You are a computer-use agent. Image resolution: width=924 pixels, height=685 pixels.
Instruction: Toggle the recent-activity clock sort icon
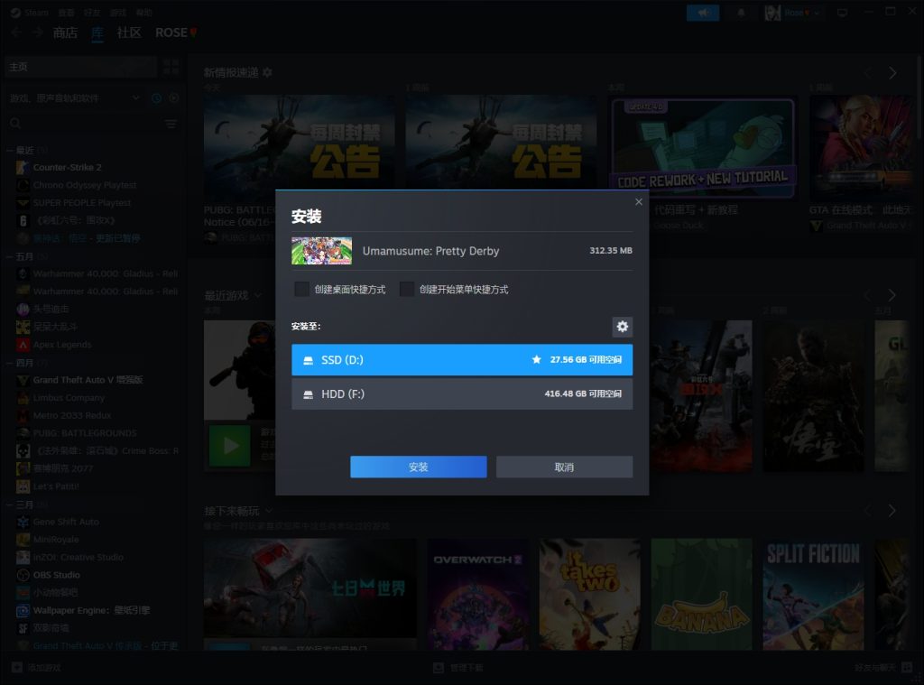click(156, 97)
